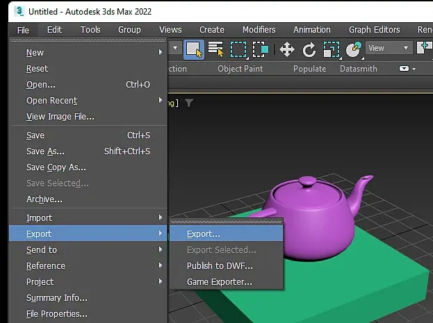The width and height of the screenshot is (433, 323).
Task: Open the Views menu
Action: pos(170,30)
